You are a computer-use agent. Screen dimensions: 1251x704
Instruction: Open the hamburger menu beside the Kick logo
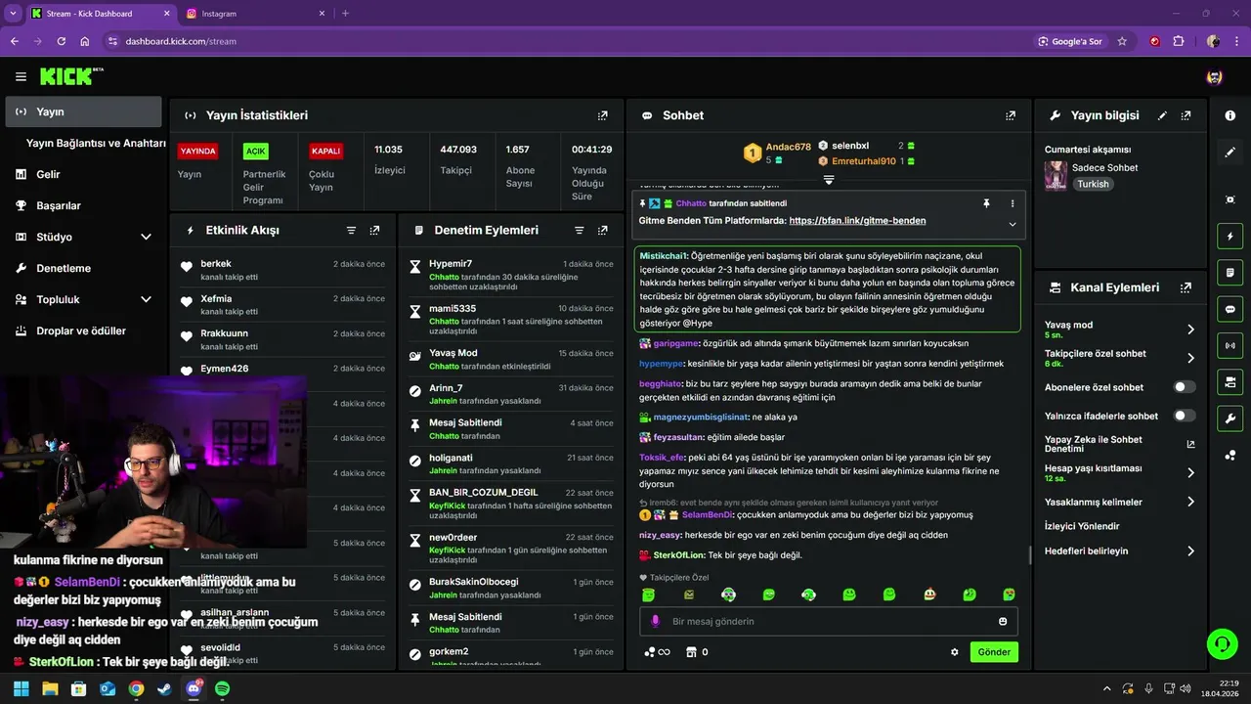pyautogui.click(x=21, y=76)
